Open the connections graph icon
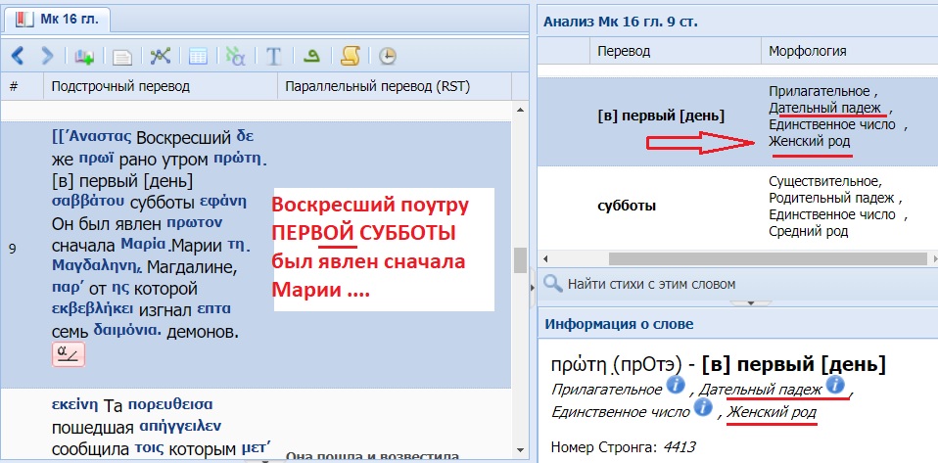The image size is (938, 463). pos(161,56)
